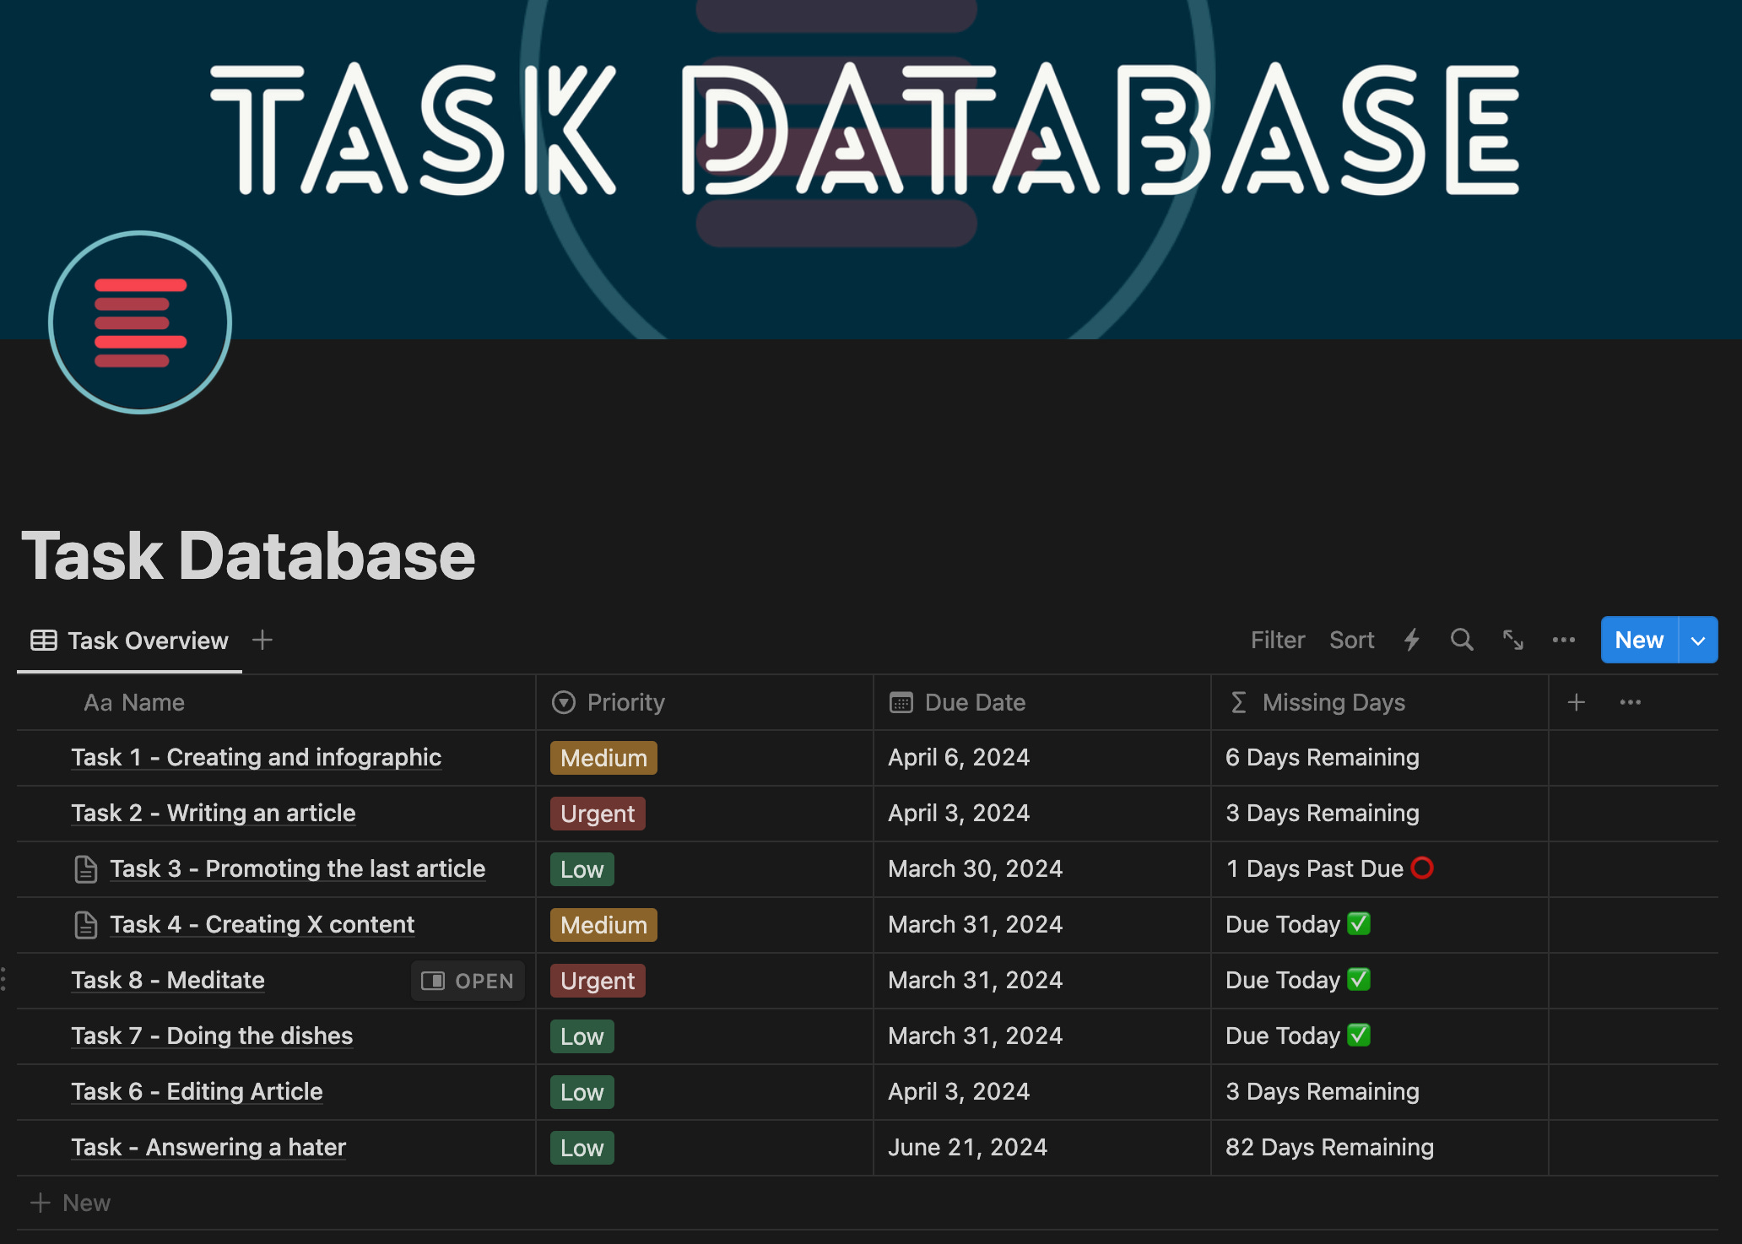
Task: Click the Sort option
Action: click(x=1351, y=641)
